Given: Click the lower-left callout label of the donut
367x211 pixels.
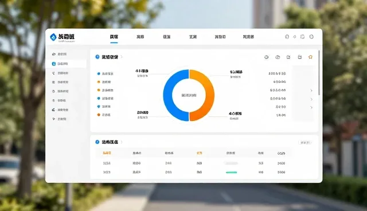Looking at the screenshot, I should [x=143, y=115].
